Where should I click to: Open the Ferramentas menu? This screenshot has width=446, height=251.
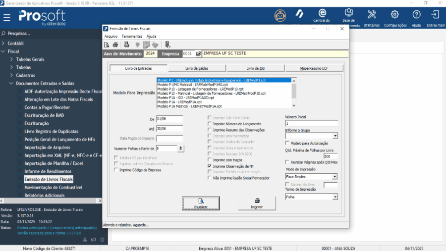tap(131, 36)
